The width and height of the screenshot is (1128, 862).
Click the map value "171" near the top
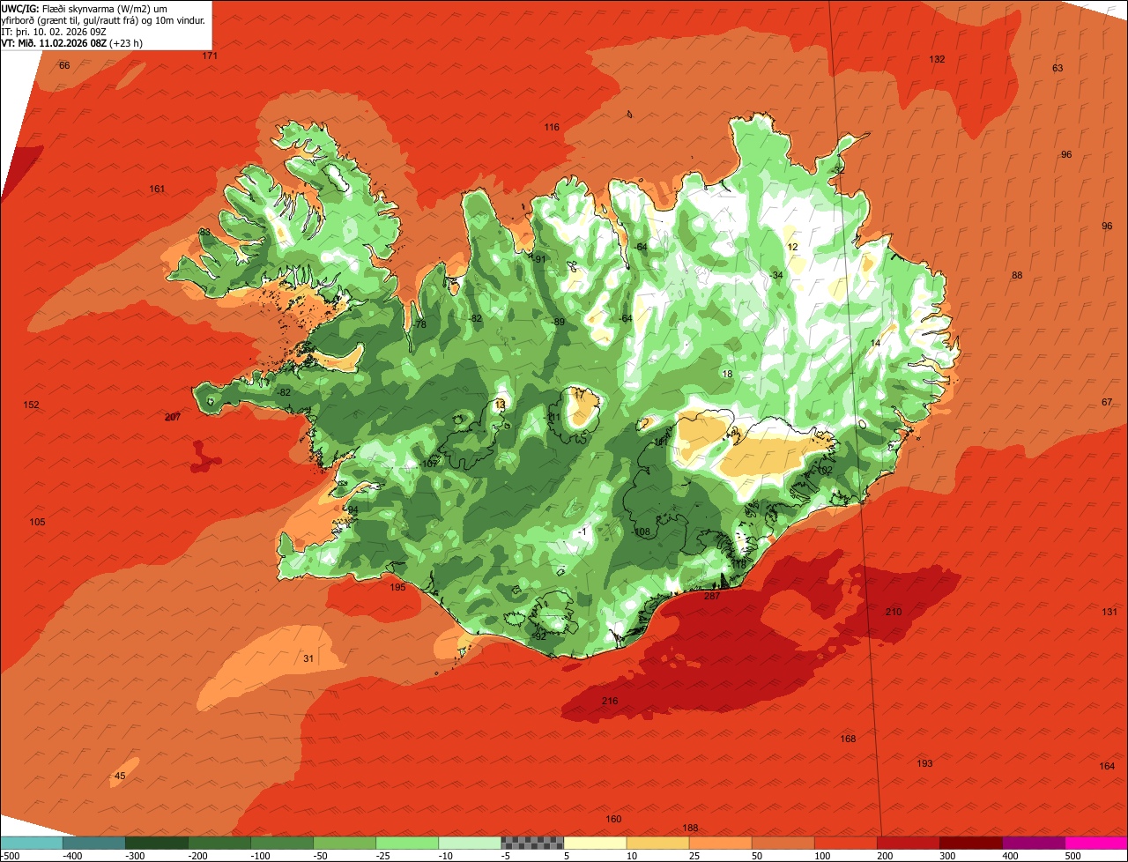point(210,56)
